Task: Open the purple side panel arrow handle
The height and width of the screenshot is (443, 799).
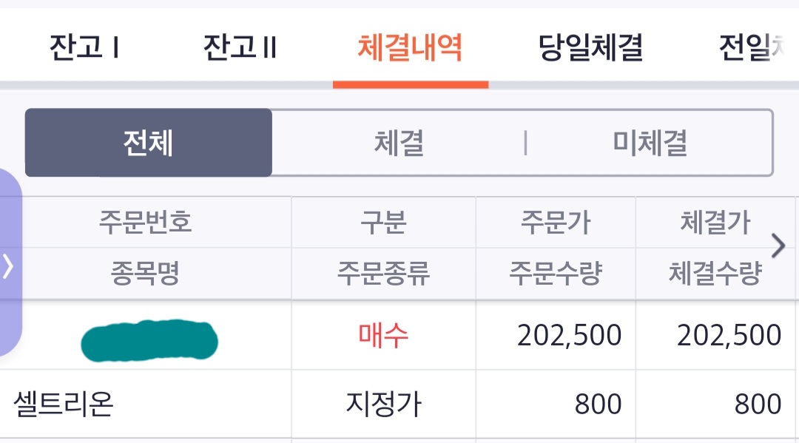Action: tap(9, 265)
